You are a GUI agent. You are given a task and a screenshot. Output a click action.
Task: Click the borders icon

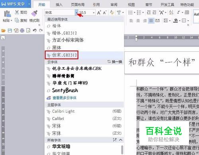(x=184, y=21)
